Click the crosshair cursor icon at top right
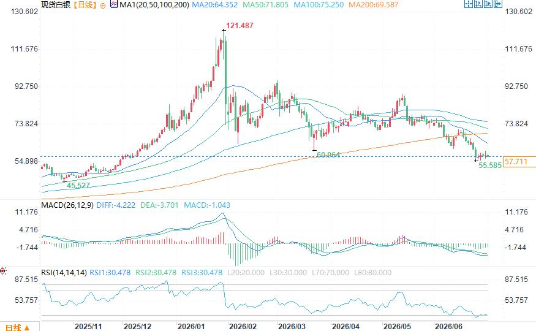The image size is (536, 331). pos(469,4)
